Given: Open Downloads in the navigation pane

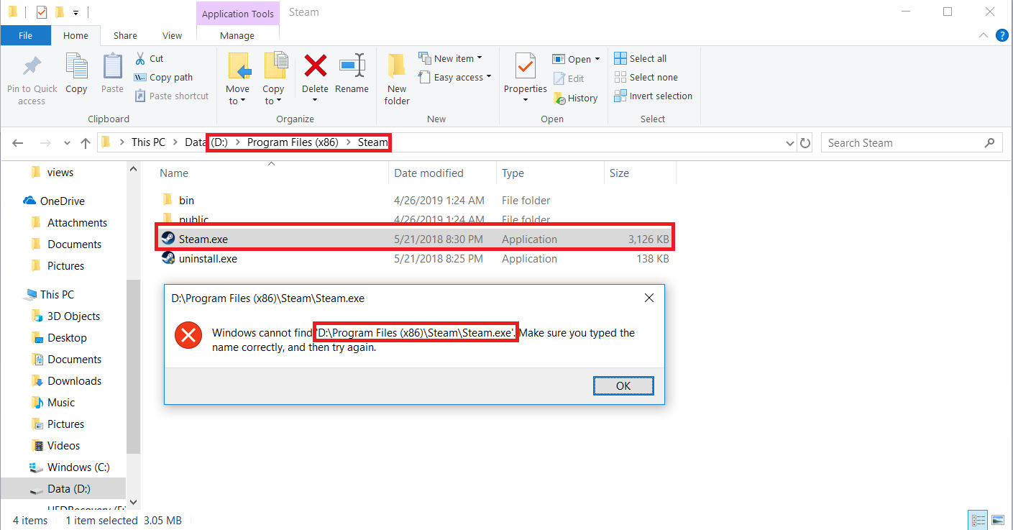Looking at the screenshot, I should [x=67, y=380].
